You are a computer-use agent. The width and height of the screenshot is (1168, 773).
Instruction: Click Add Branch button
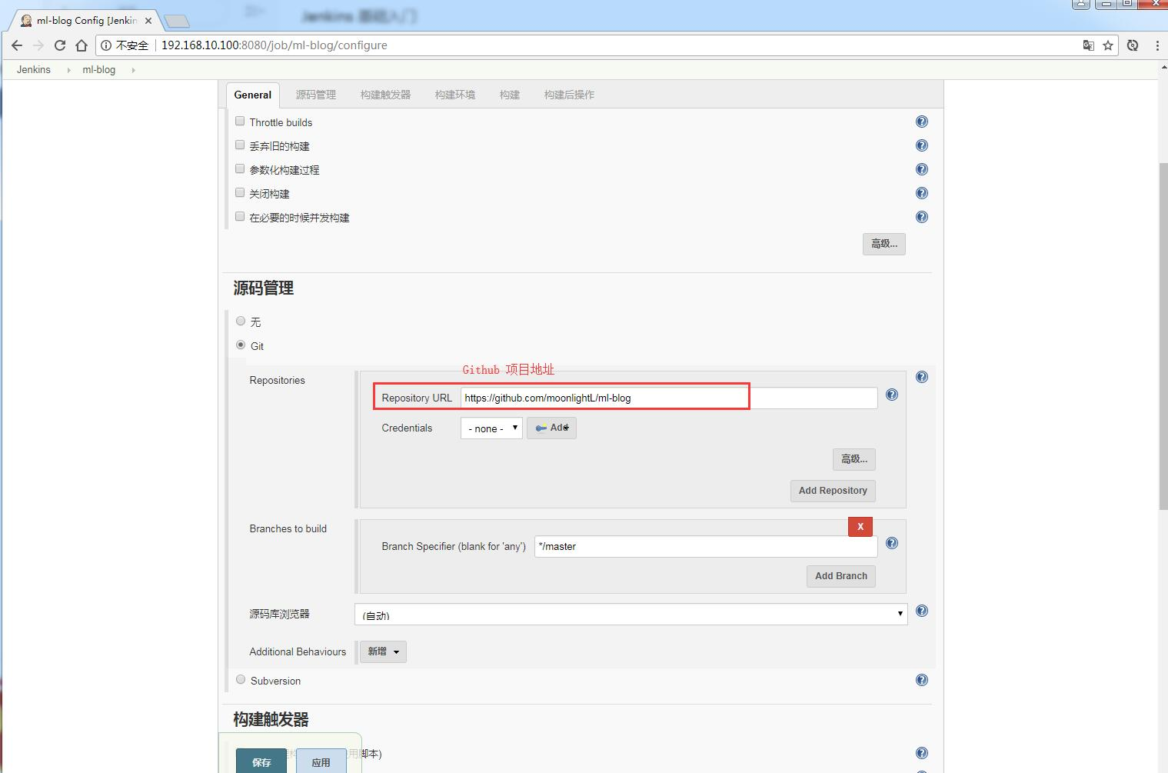[841, 576]
